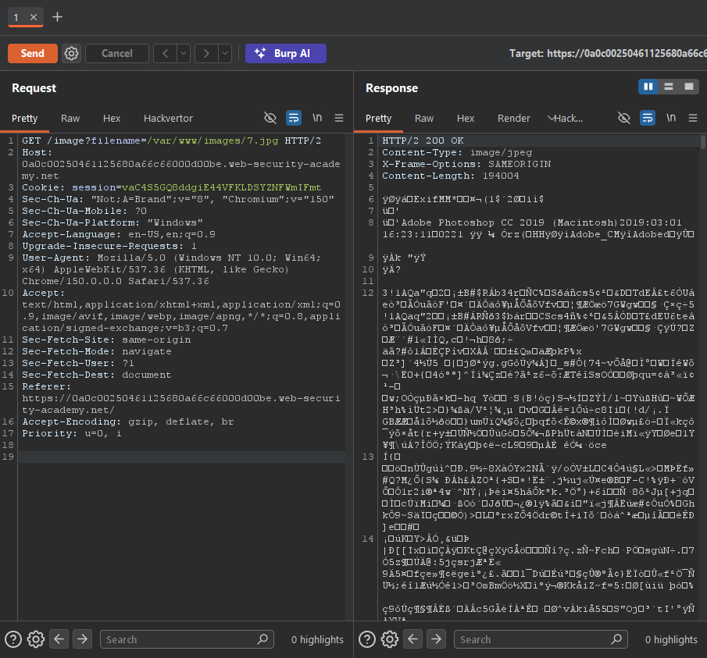707x658 pixels.
Task: Open the Burp AI assistant
Action: pos(285,53)
